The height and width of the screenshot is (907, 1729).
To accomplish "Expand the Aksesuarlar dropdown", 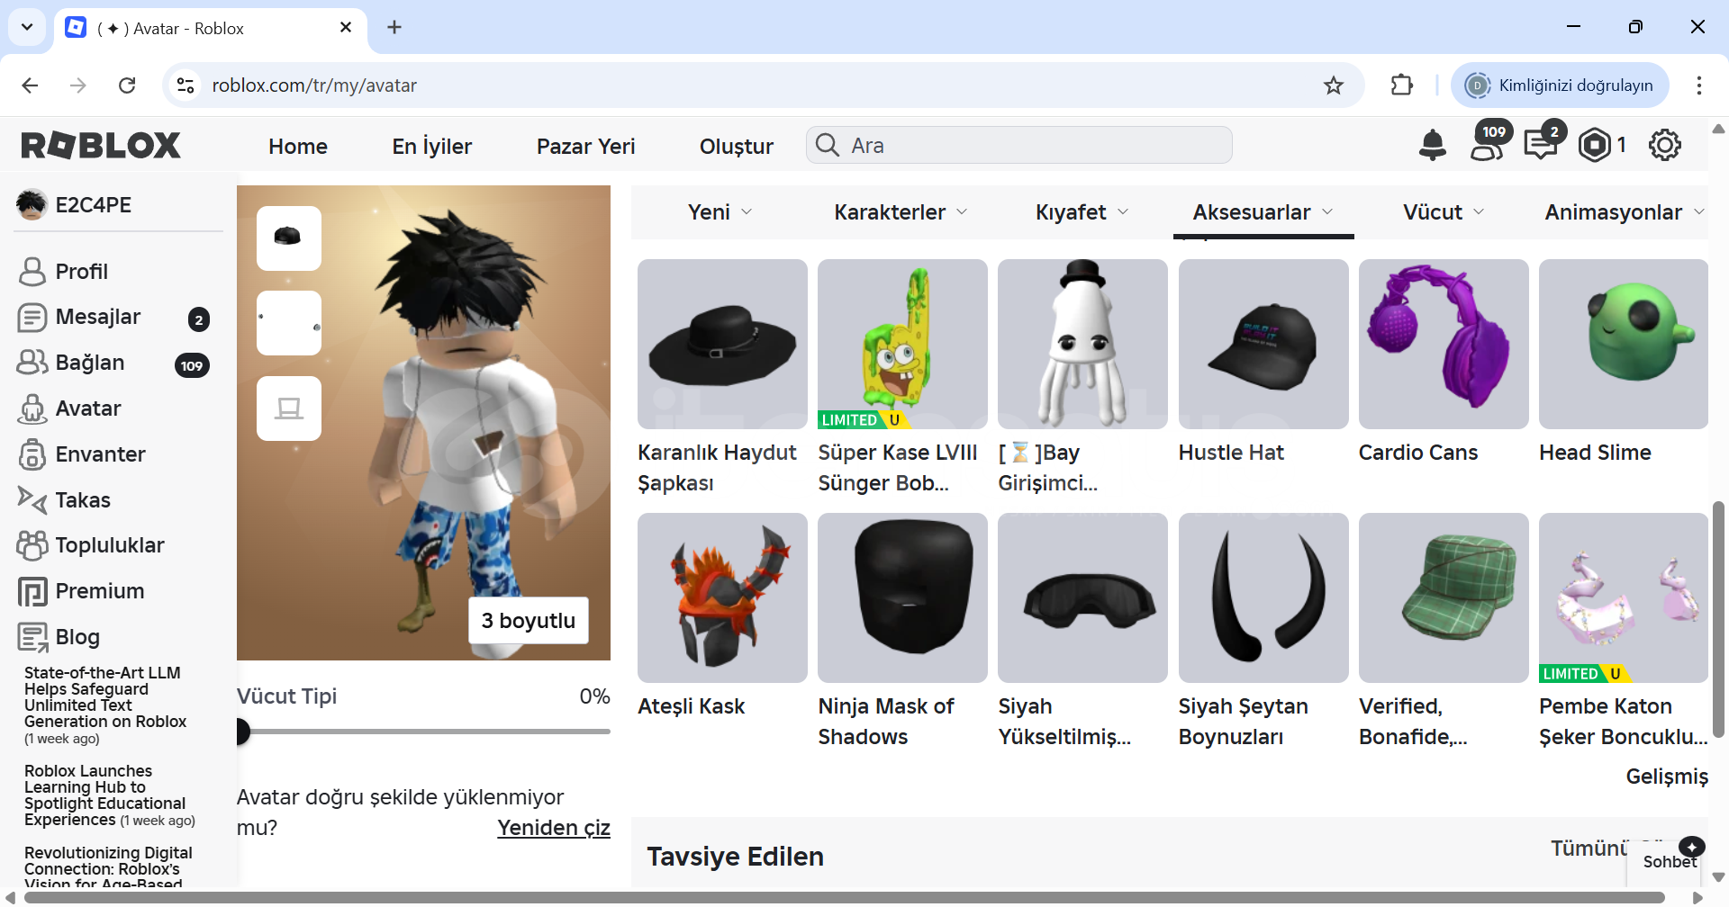I will pyautogui.click(x=1263, y=212).
